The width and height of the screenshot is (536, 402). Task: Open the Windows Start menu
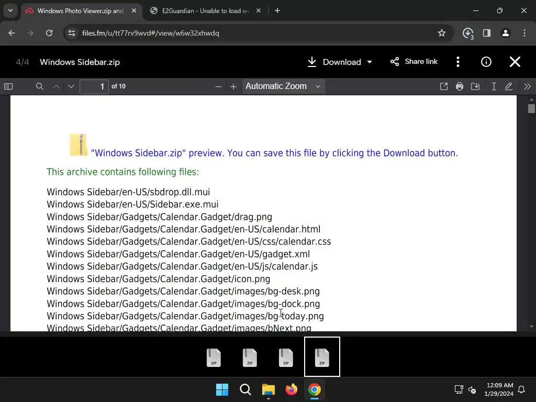[222, 389]
